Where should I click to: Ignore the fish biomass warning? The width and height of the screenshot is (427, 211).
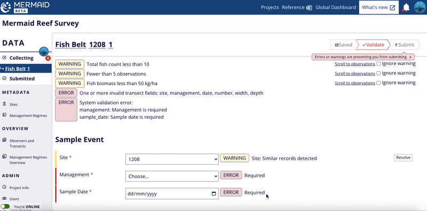coord(378,83)
